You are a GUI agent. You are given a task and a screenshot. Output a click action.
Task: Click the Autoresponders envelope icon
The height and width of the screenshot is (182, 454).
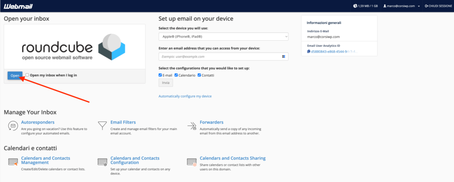pos(12,126)
